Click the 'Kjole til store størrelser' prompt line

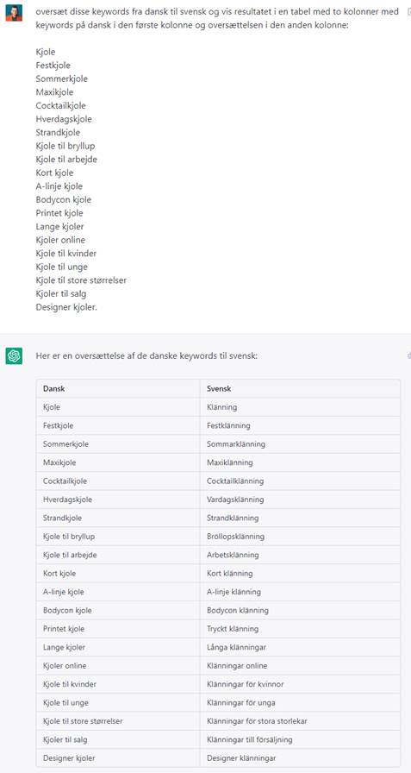coord(81,280)
